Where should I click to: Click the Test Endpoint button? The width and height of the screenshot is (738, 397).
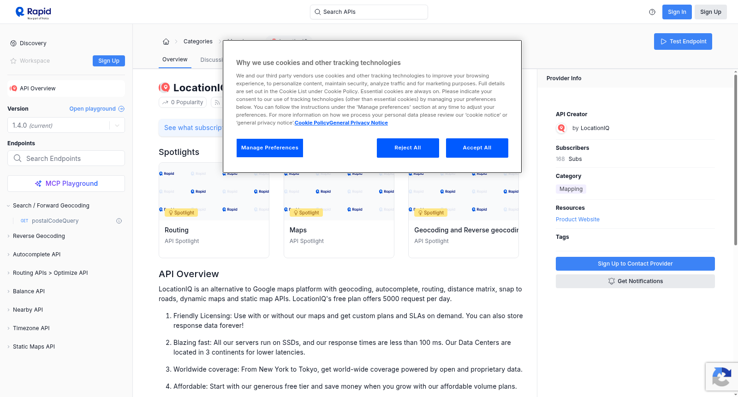683,41
